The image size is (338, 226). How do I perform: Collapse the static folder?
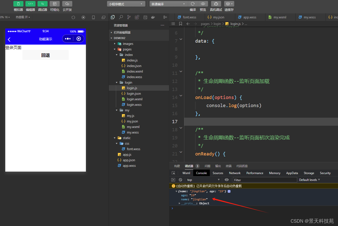pyautogui.click(x=139, y=138)
